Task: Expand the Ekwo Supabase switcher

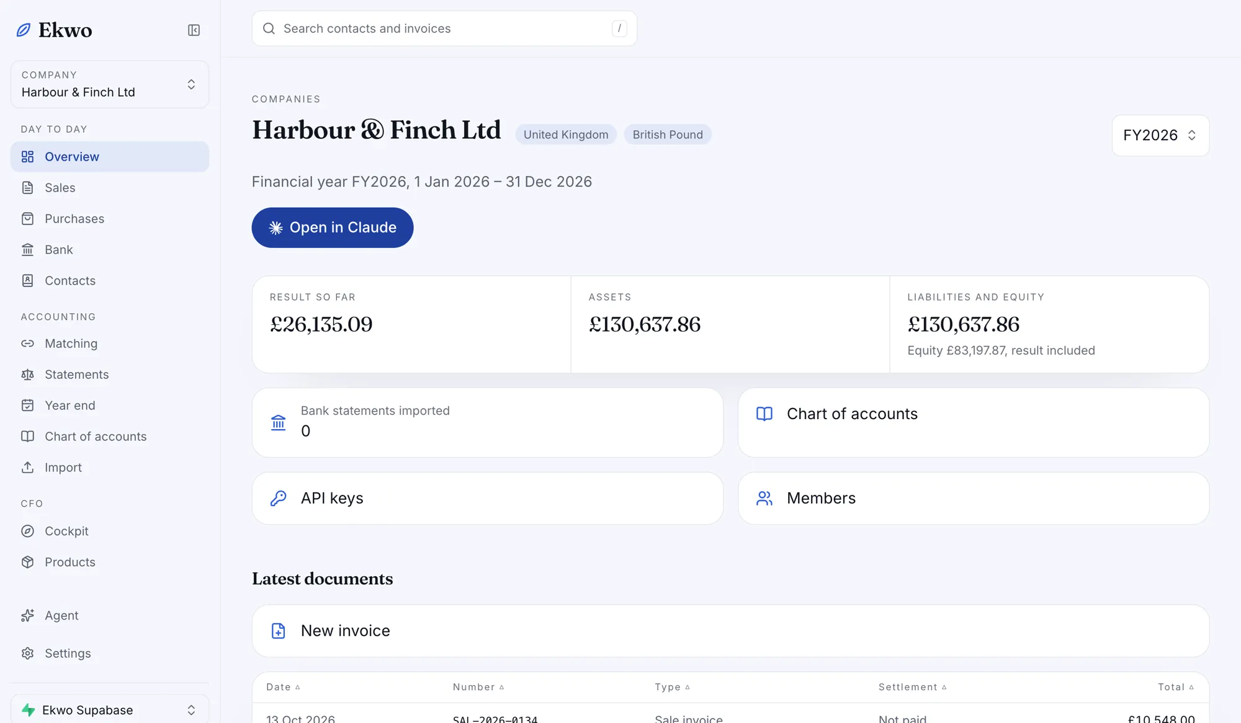Action: 110,710
